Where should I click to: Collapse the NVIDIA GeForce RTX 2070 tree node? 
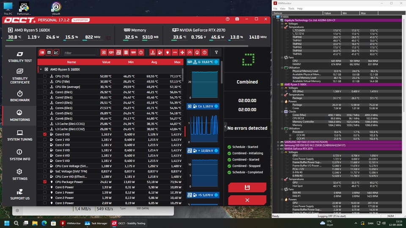coord(278,149)
